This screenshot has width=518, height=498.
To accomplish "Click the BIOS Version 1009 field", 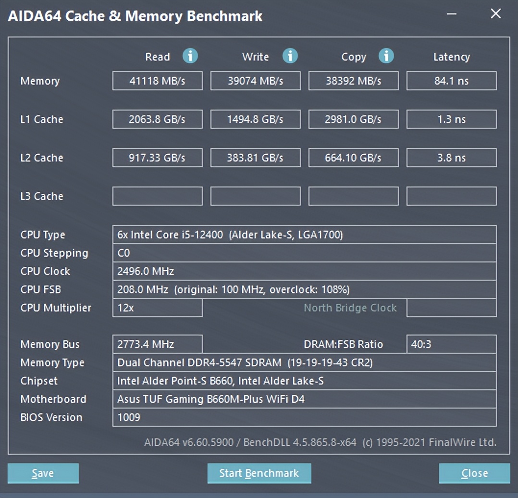I will (305, 417).
